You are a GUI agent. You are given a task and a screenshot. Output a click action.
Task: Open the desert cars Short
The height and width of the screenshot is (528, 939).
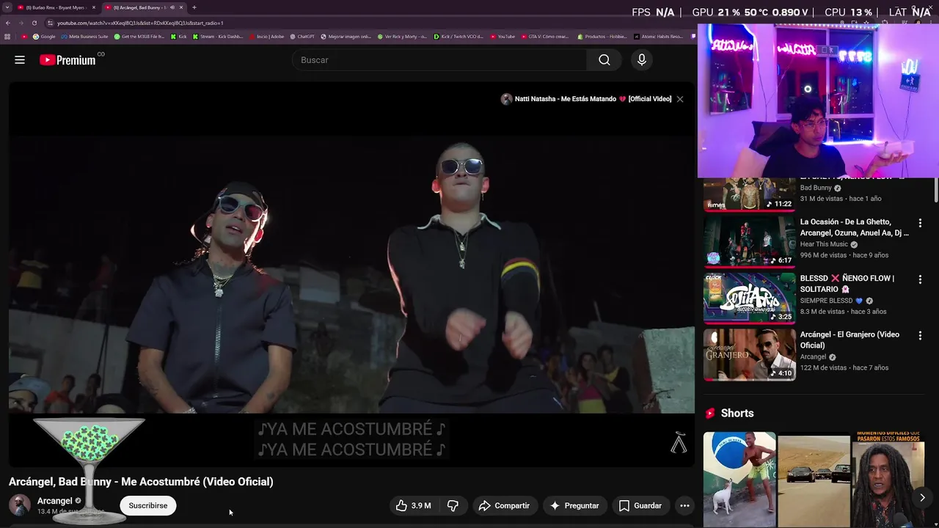coord(814,480)
